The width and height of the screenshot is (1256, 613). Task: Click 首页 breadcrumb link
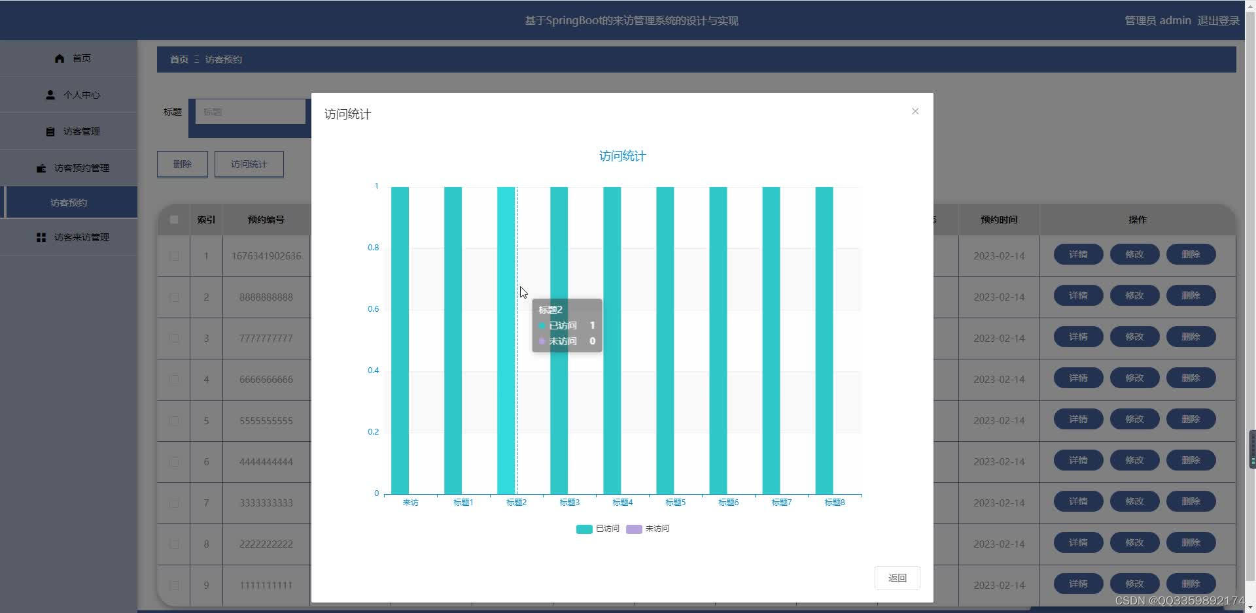179,59
